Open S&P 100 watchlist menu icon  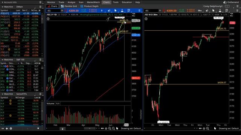coord(40,60)
